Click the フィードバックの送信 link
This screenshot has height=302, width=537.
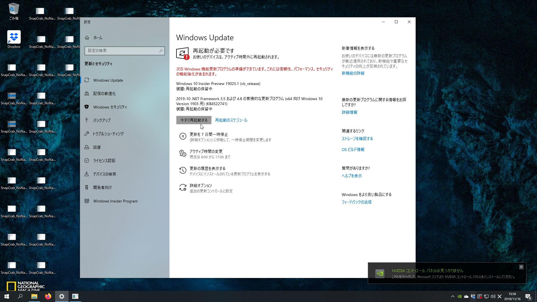pyautogui.click(x=357, y=202)
